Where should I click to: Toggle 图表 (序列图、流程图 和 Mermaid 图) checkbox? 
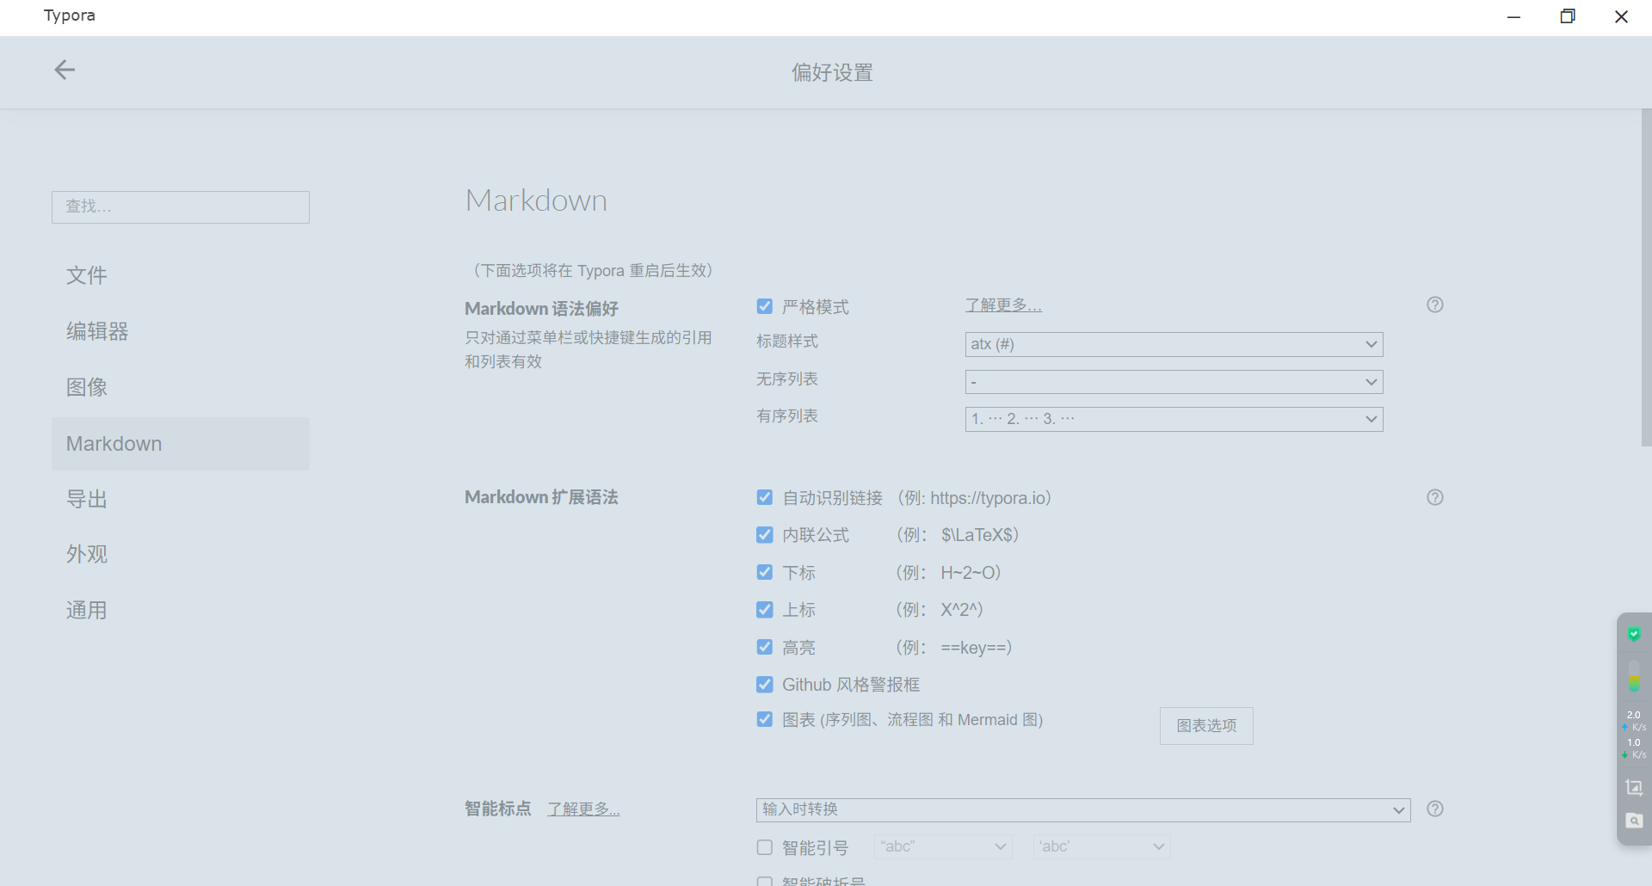point(764,719)
